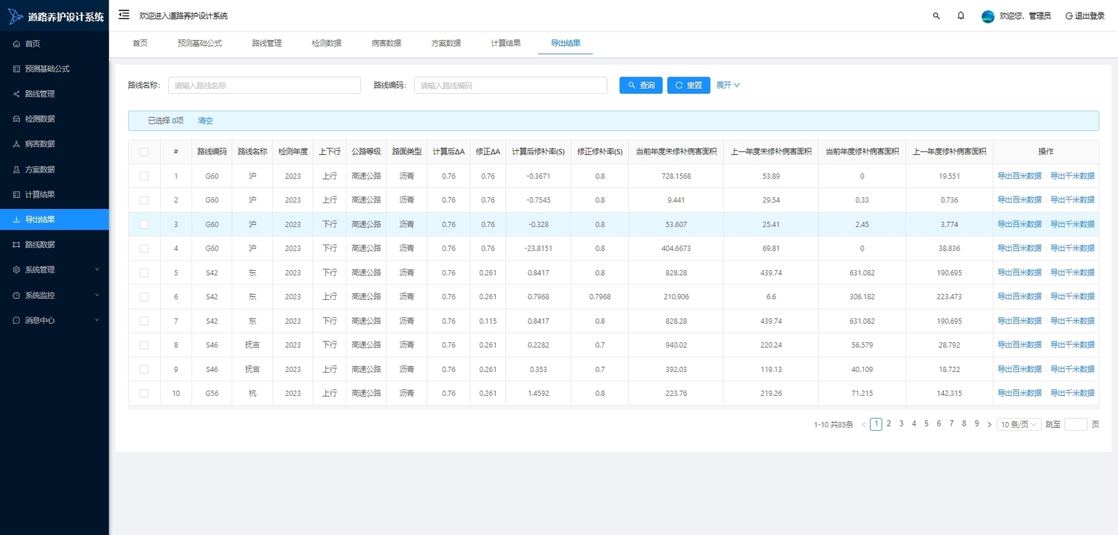
Task: Focus the 路线名称 input field
Action: click(264, 85)
